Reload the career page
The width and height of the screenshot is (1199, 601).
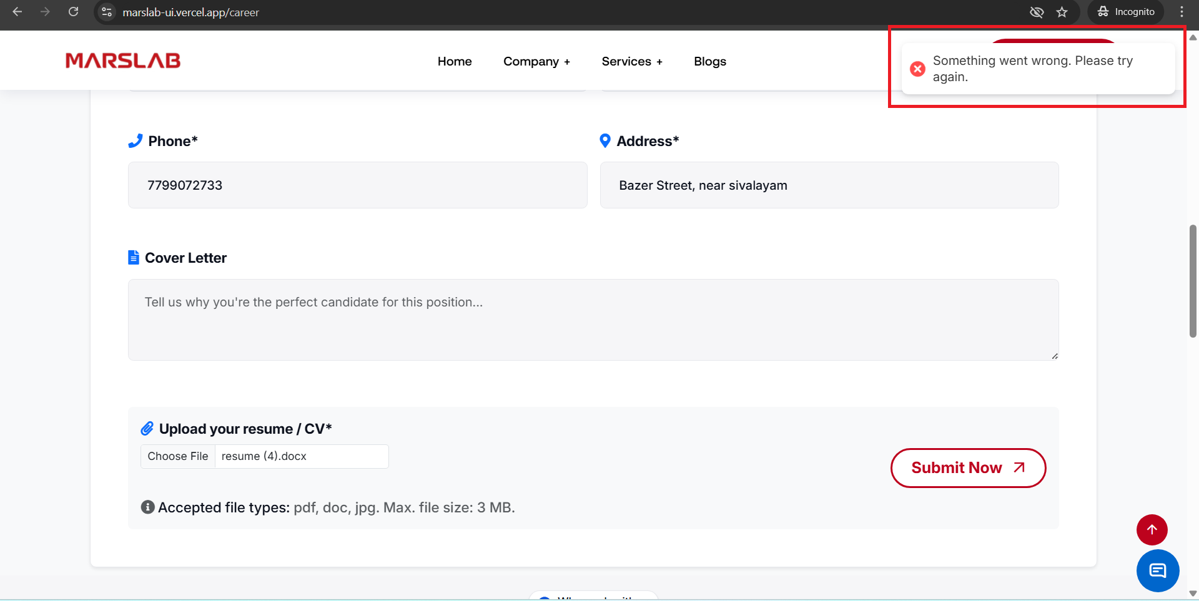[73, 12]
